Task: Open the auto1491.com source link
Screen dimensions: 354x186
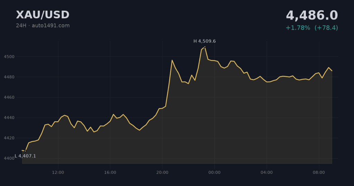Action: [50, 26]
